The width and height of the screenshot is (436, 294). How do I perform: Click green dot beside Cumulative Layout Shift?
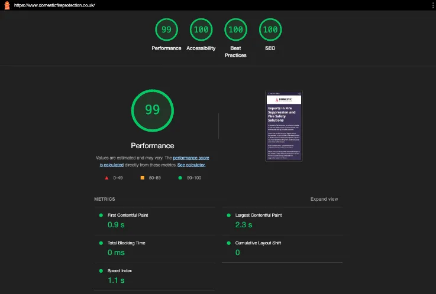click(228, 243)
